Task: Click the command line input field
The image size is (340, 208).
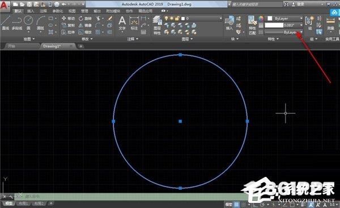Action: point(130,196)
